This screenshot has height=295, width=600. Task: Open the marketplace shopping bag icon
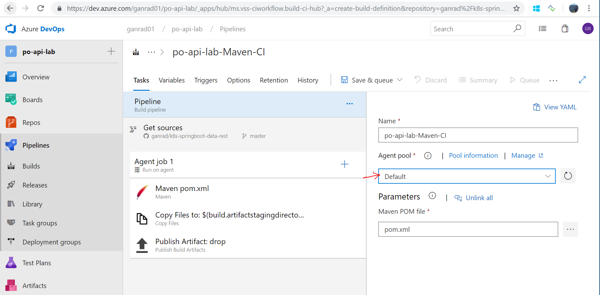coord(565,29)
